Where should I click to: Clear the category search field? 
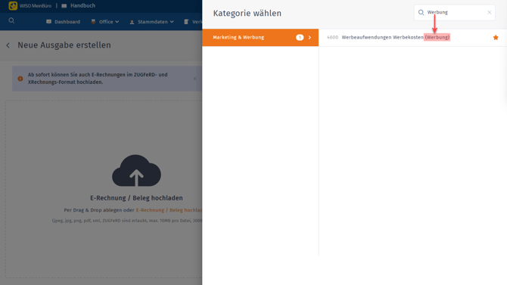click(x=489, y=12)
